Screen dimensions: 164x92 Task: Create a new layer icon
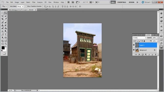click(152, 54)
